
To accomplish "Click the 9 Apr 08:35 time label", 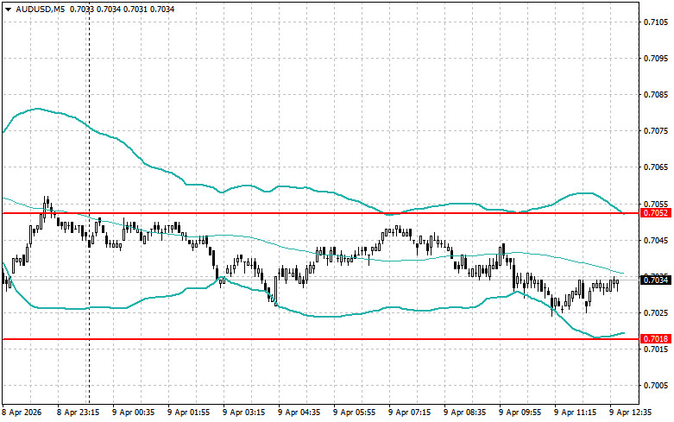I will pyautogui.click(x=465, y=413).
